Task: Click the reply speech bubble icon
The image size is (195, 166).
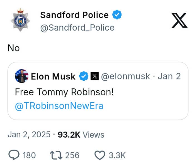Action: pyautogui.click(x=14, y=155)
